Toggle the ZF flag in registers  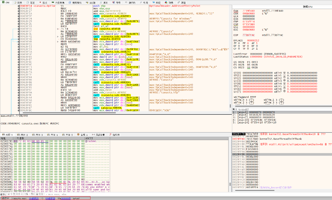point(237,43)
